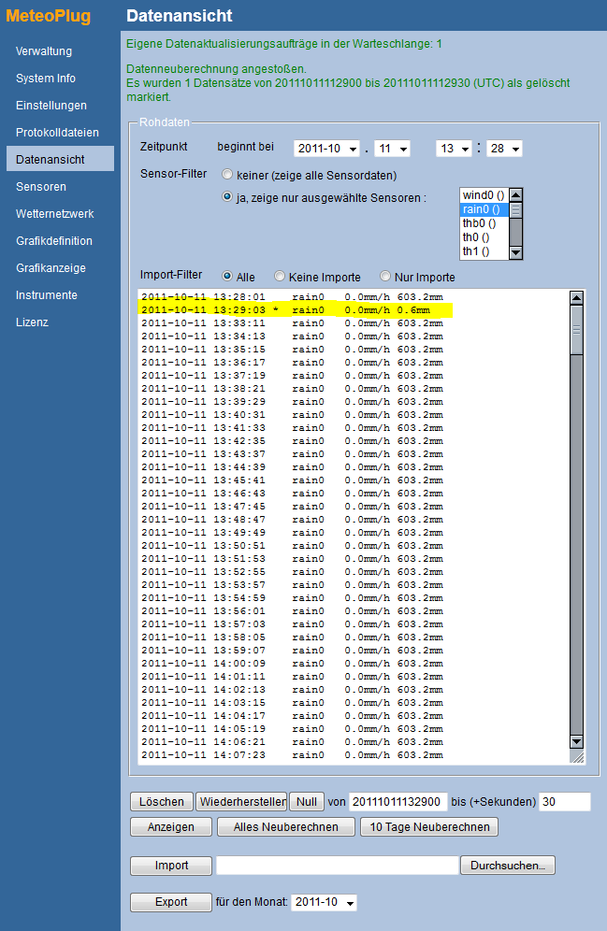
Task: Open the minute dropdown showing 28
Action: point(504,149)
